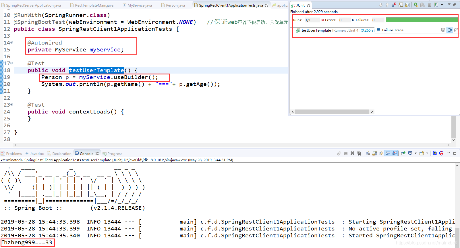Close the Console view tab

coord(97,153)
